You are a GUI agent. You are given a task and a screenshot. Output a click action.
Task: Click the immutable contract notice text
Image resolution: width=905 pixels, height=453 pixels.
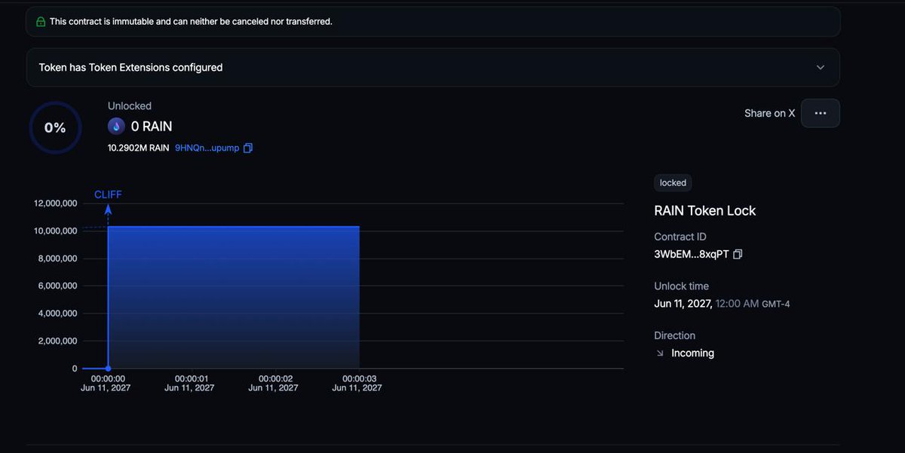191,22
